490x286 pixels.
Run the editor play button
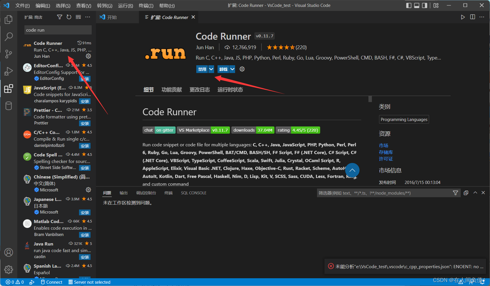click(x=463, y=17)
